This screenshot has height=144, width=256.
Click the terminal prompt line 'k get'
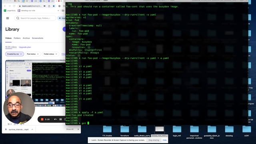click(x=78, y=123)
